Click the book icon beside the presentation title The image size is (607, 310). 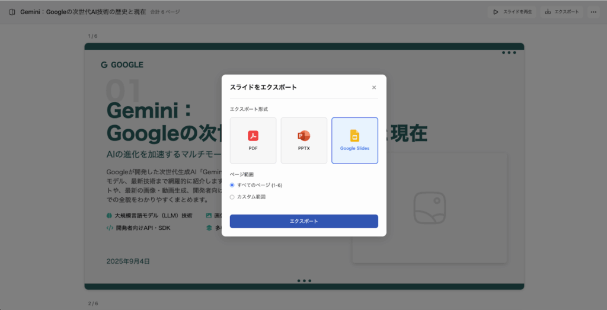coord(12,12)
